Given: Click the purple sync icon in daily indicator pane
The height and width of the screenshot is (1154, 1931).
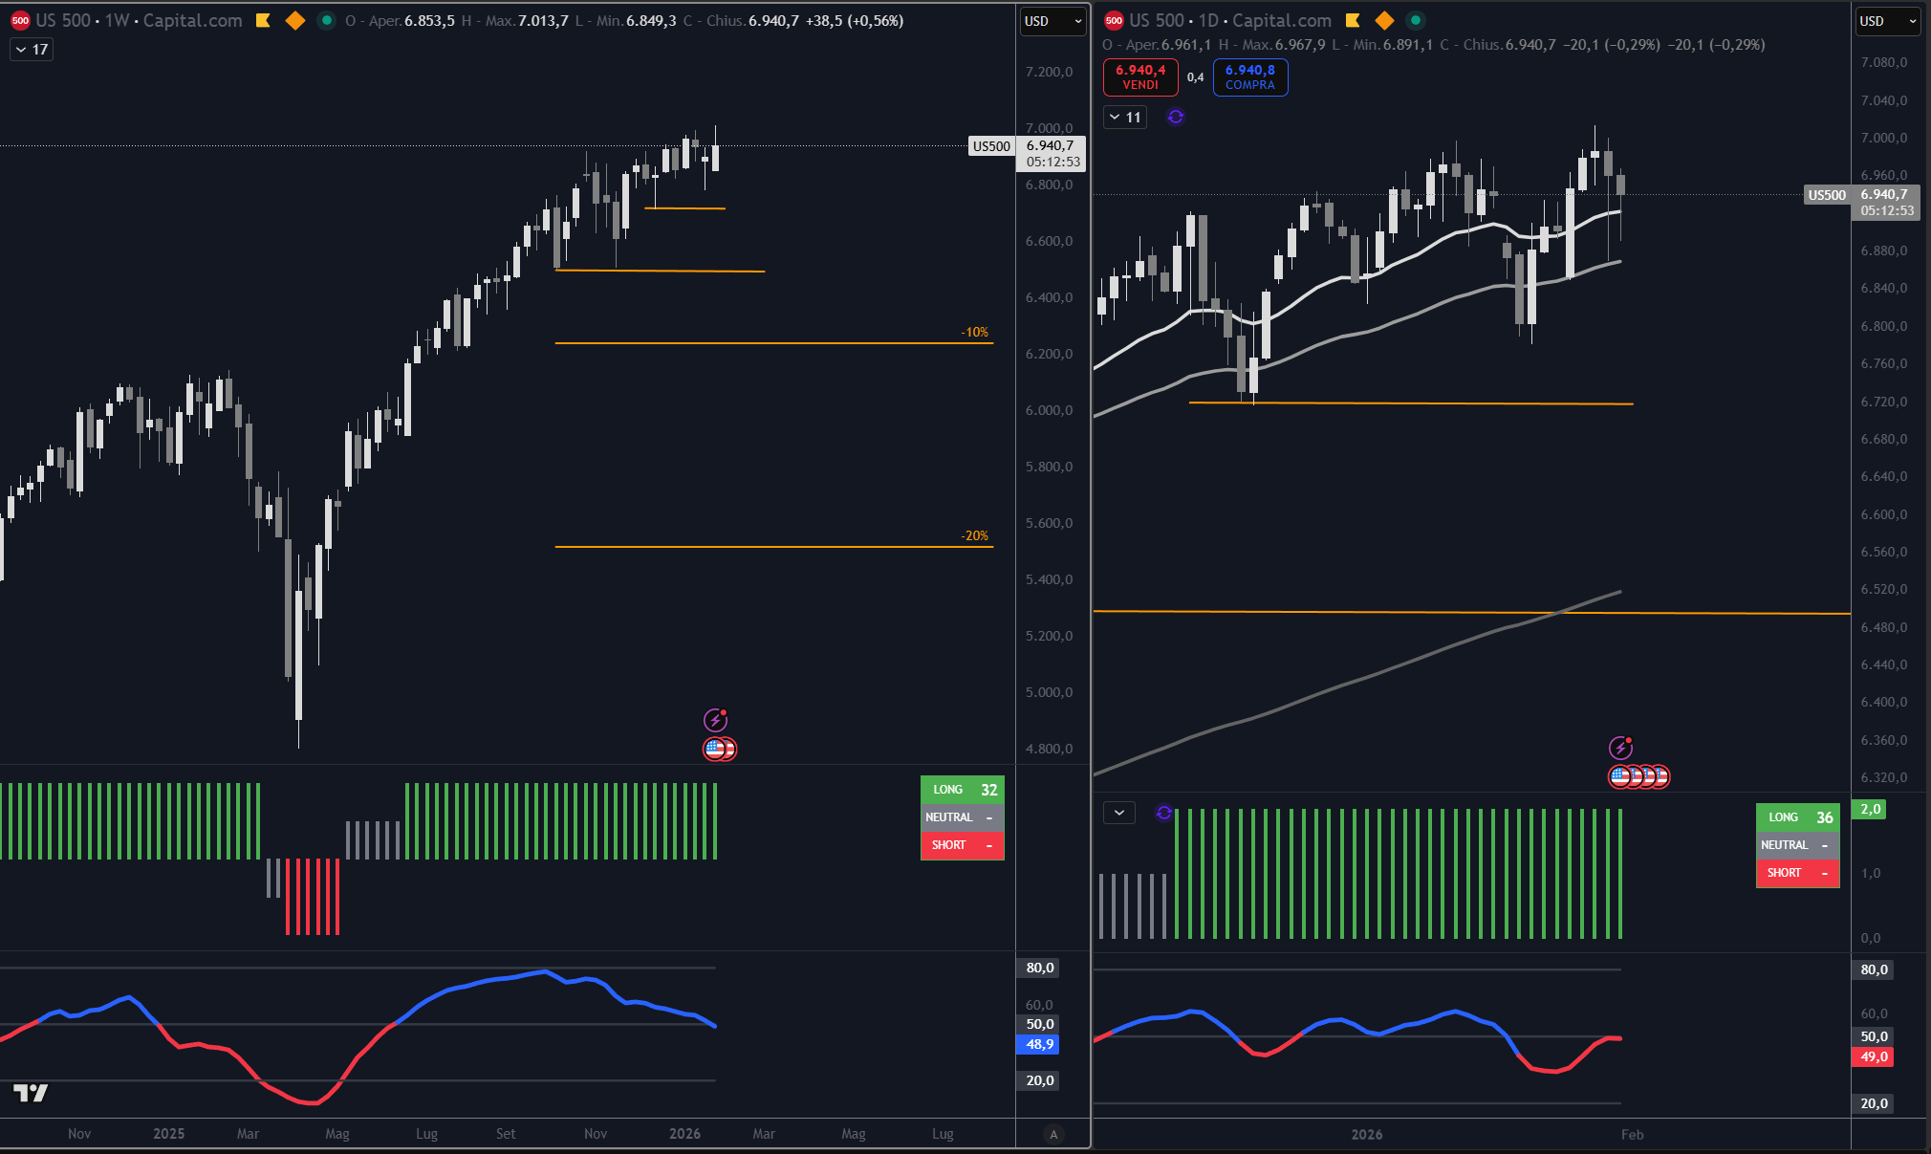Looking at the screenshot, I should pos(1163,813).
